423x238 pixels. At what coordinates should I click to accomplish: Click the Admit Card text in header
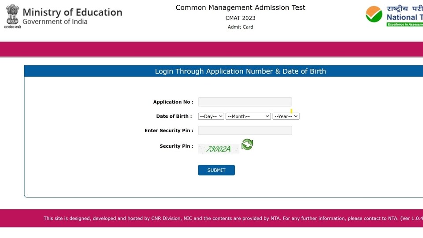(x=241, y=27)
